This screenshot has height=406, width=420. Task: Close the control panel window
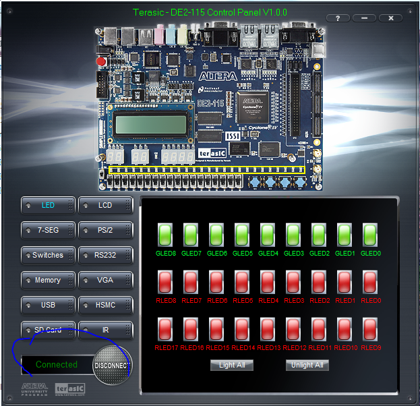click(391, 18)
